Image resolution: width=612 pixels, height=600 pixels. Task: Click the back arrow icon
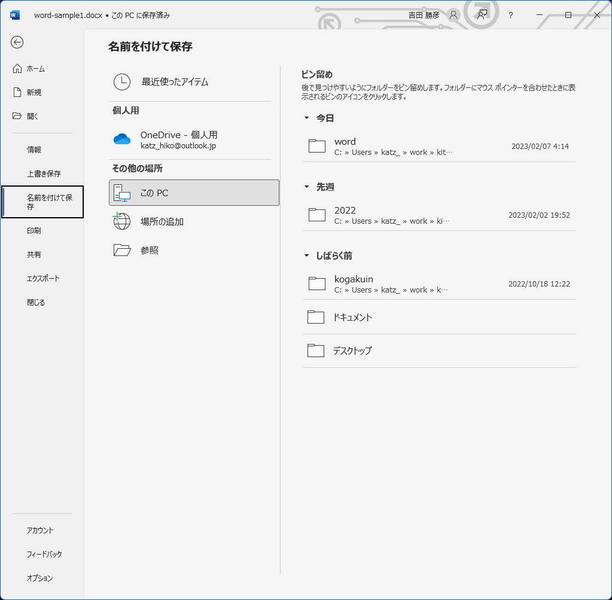coord(17,42)
